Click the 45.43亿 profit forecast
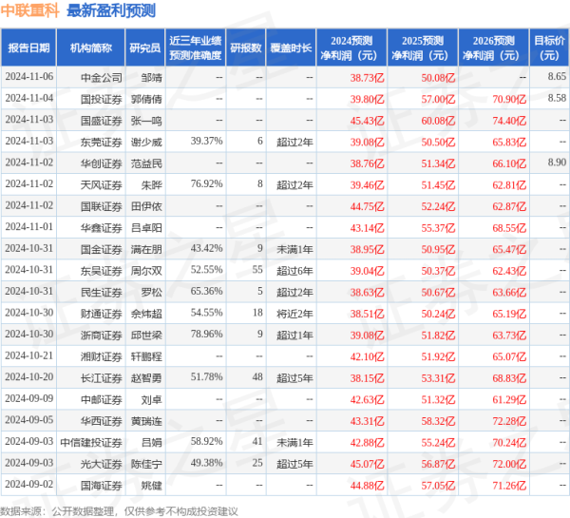Screen dimensions: 570x518 [367, 121]
